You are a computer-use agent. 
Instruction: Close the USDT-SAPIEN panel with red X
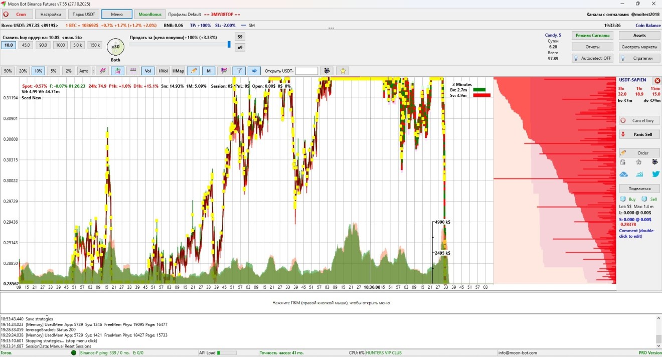657,81
